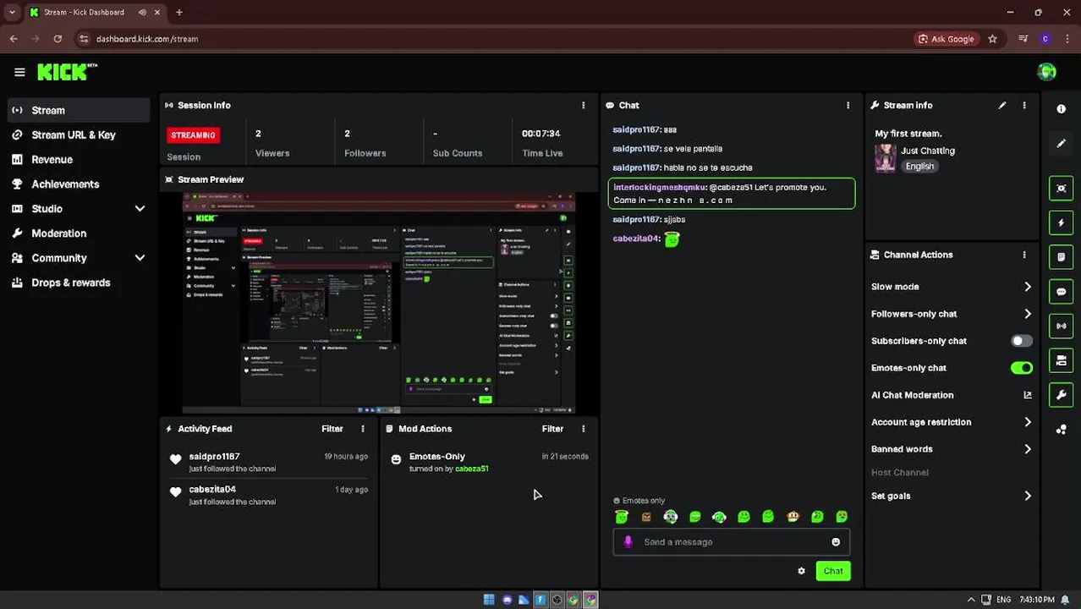Image resolution: width=1081 pixels, height=609 pixels.
Task: Click the English language tag
Action: (x=919, y=167)
